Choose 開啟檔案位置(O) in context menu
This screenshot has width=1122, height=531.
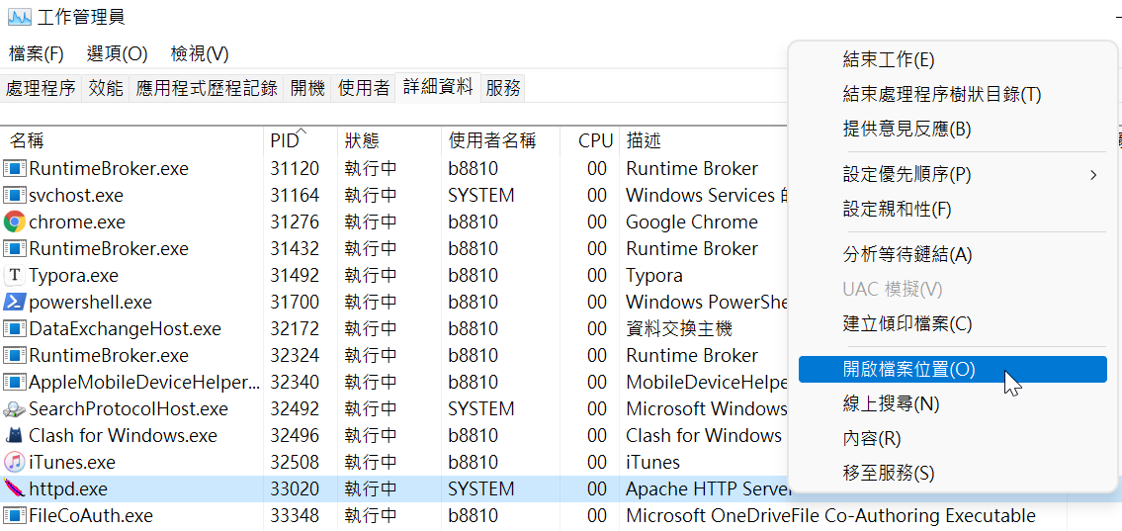(952, 369)
